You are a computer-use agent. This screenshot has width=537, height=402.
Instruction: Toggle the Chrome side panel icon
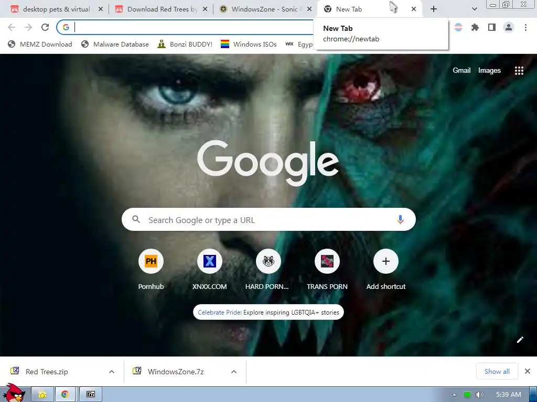[x=492, y=27]
